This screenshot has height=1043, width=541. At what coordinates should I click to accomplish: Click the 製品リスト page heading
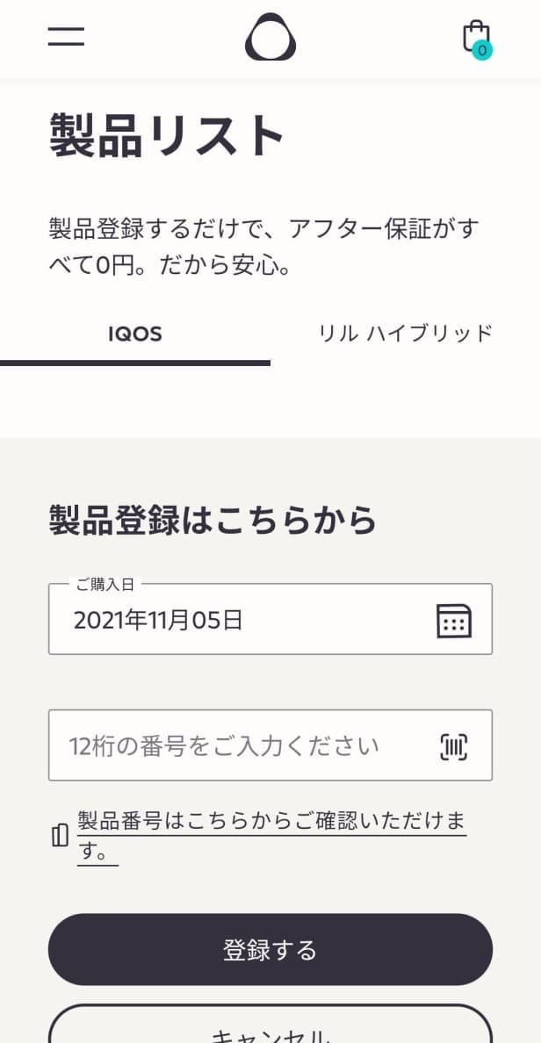pos(167,137)
